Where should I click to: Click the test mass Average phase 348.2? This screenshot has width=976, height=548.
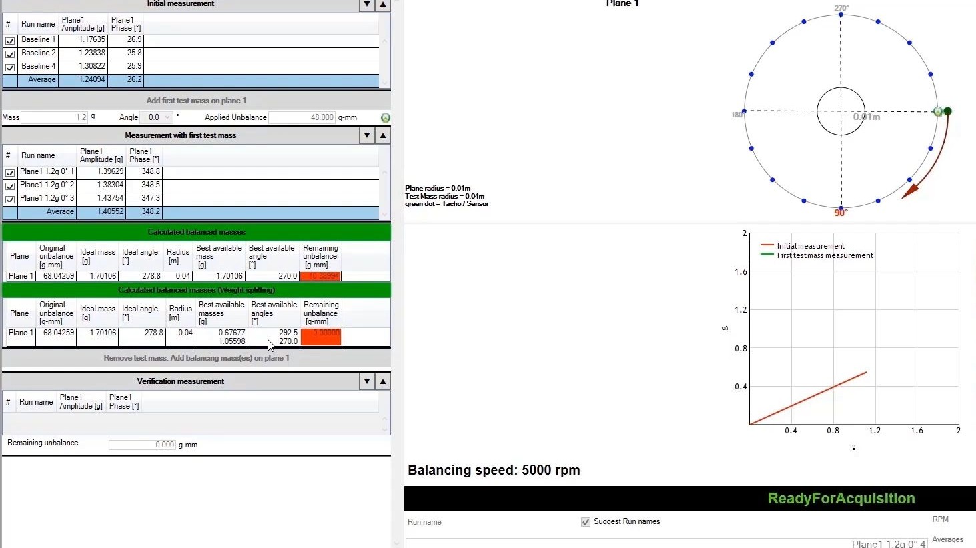tap(151, 212)
